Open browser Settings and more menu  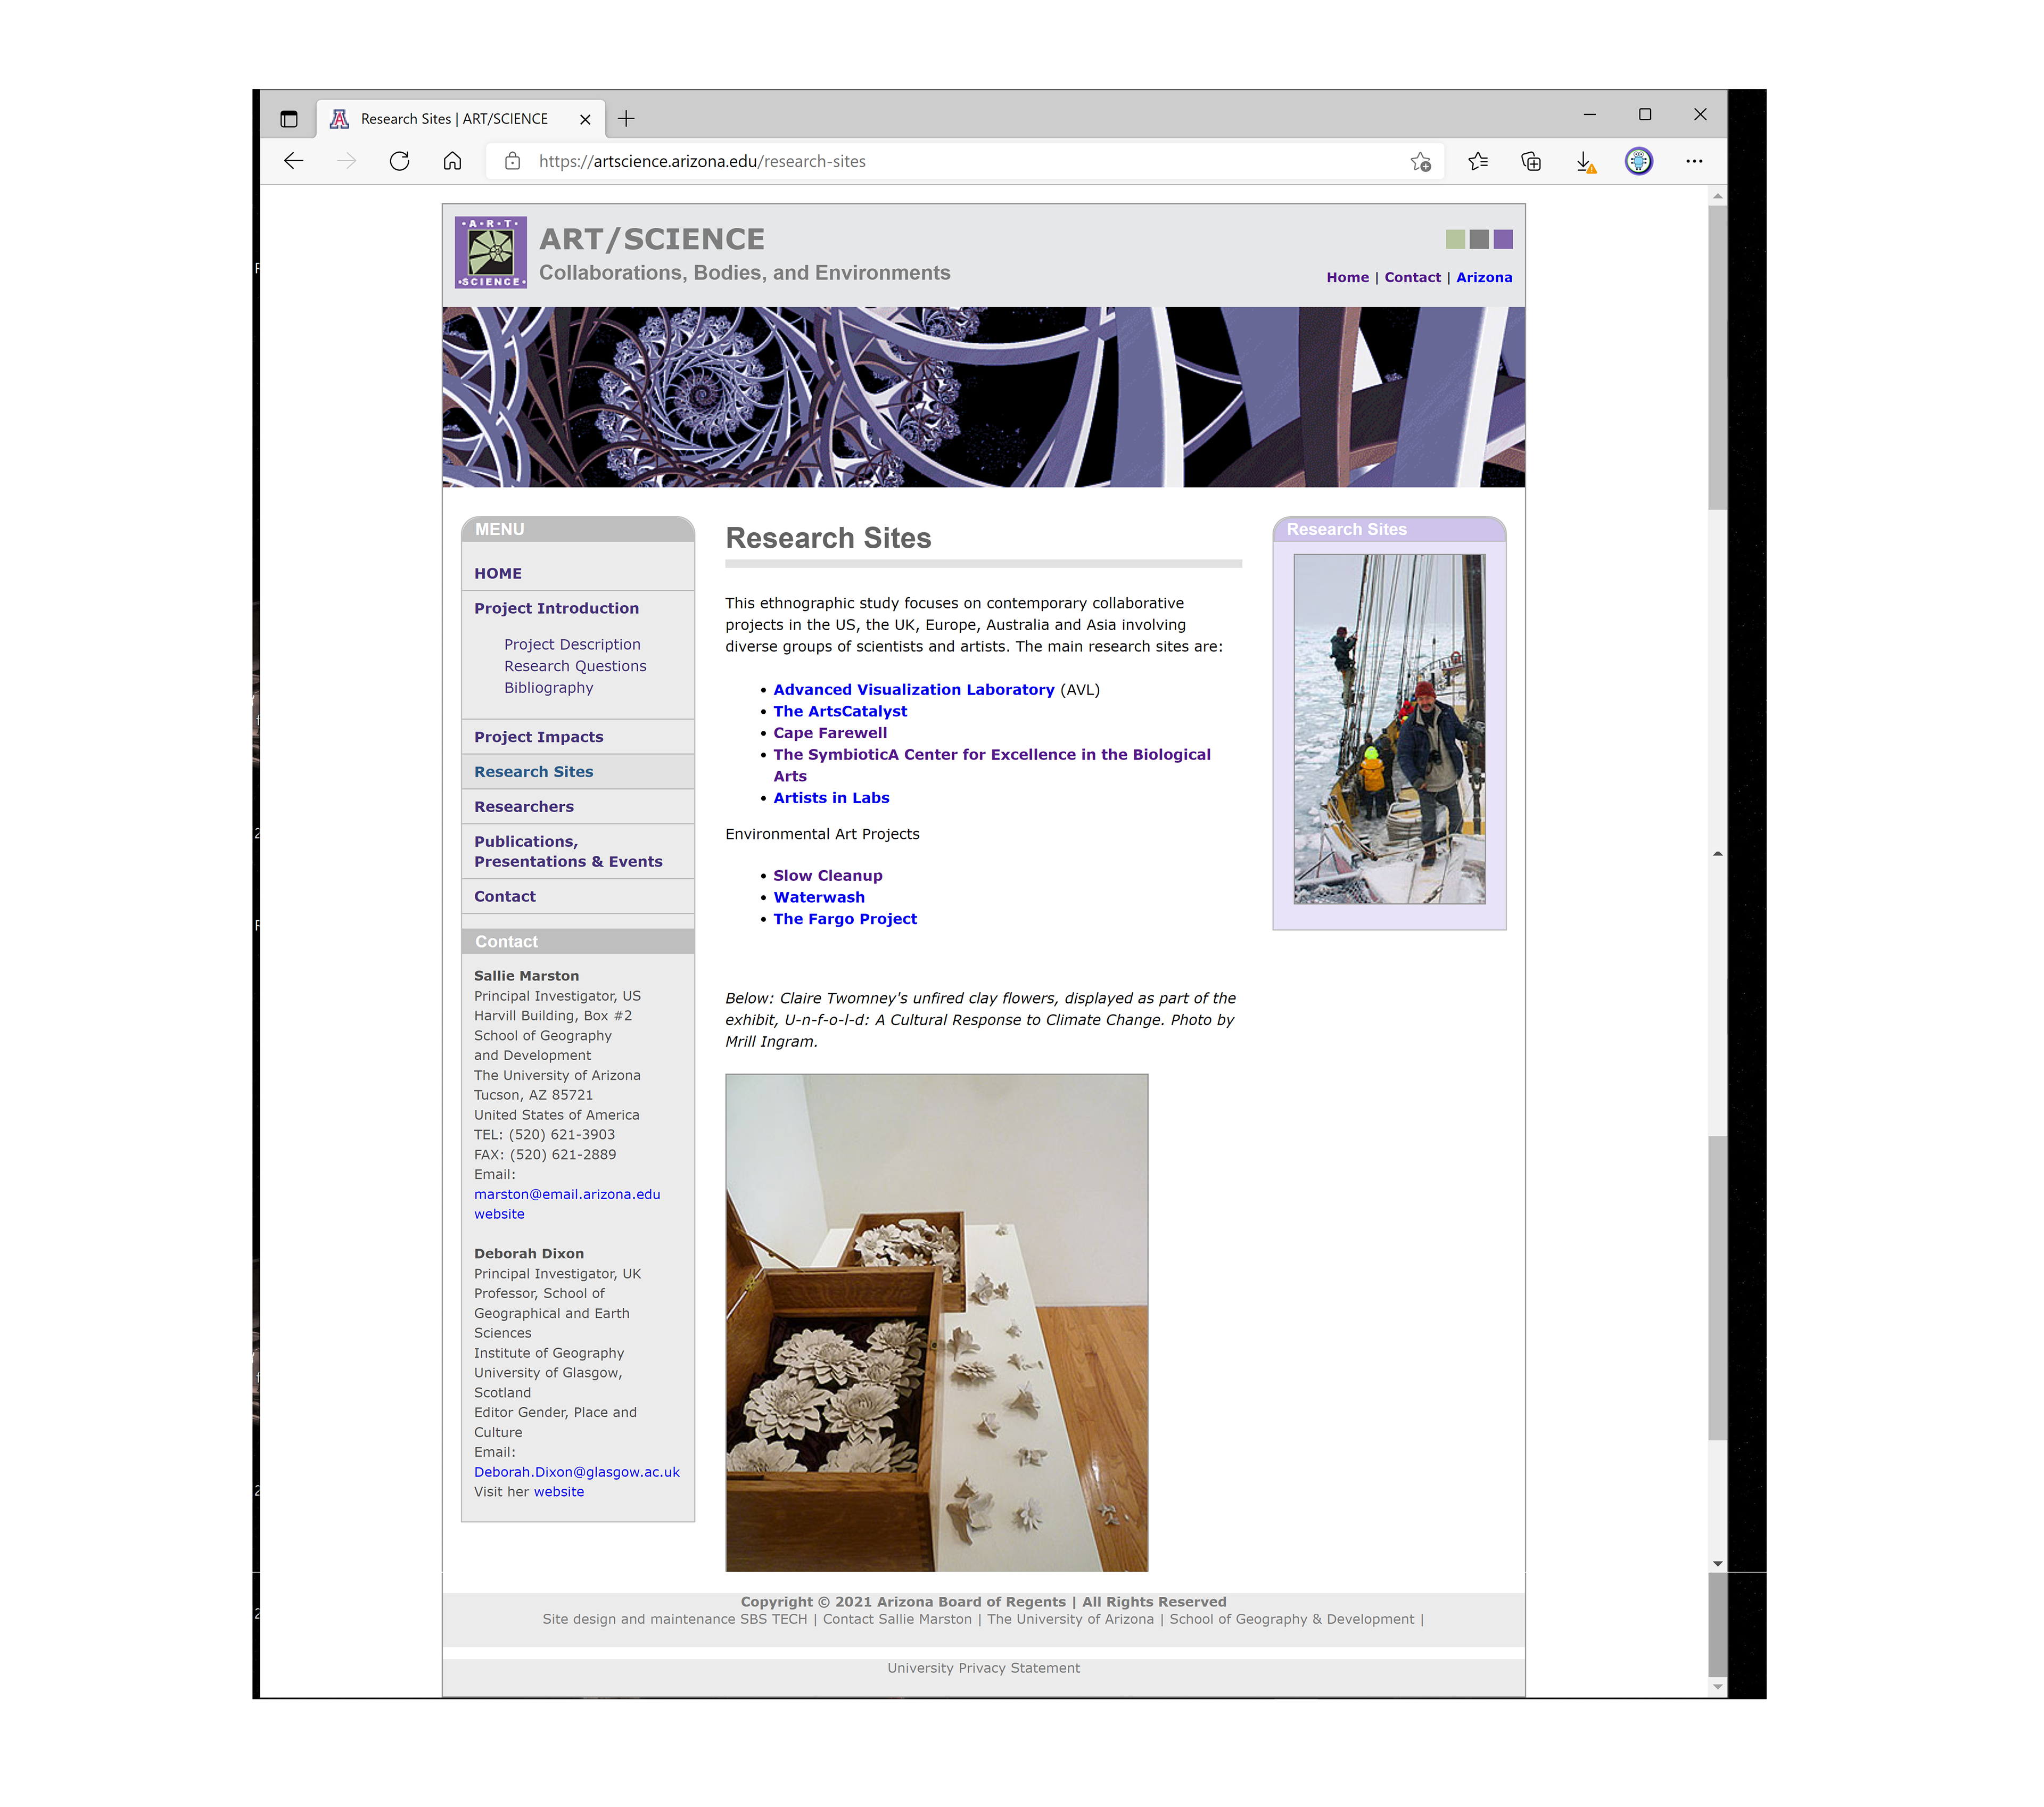point(1694,161)
